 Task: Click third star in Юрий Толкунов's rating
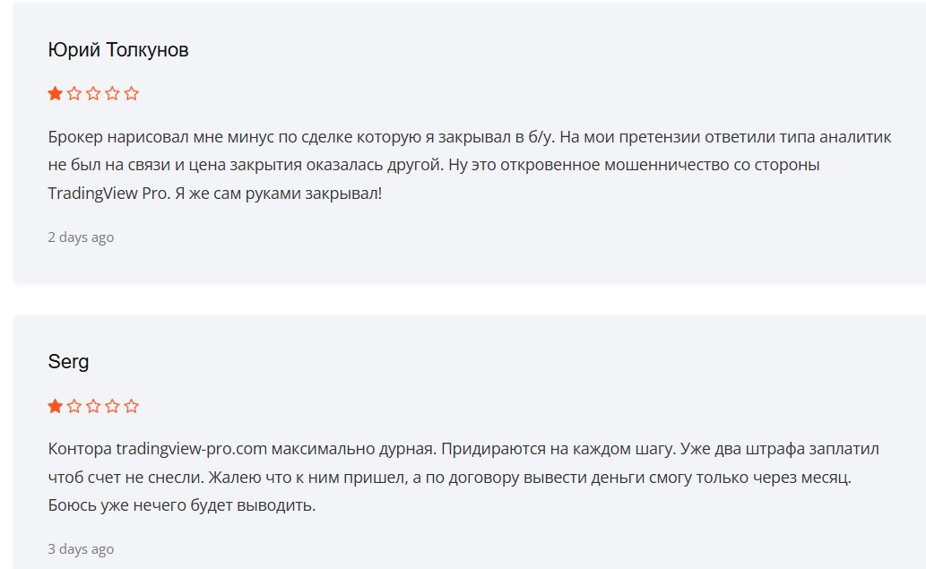[93, 93]
